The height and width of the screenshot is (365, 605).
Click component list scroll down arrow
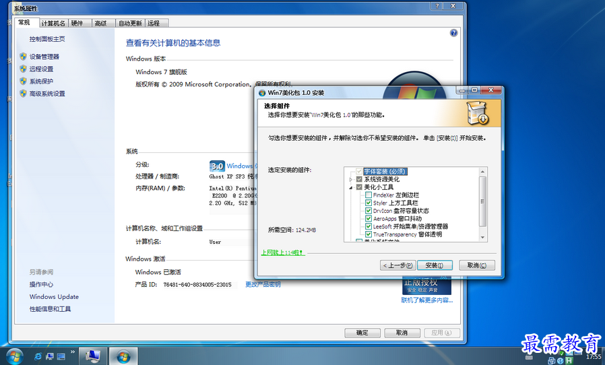(482, 238)
